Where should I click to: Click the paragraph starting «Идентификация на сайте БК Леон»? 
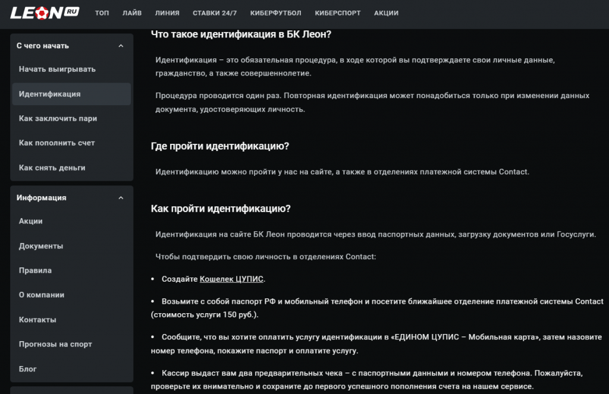376,234
